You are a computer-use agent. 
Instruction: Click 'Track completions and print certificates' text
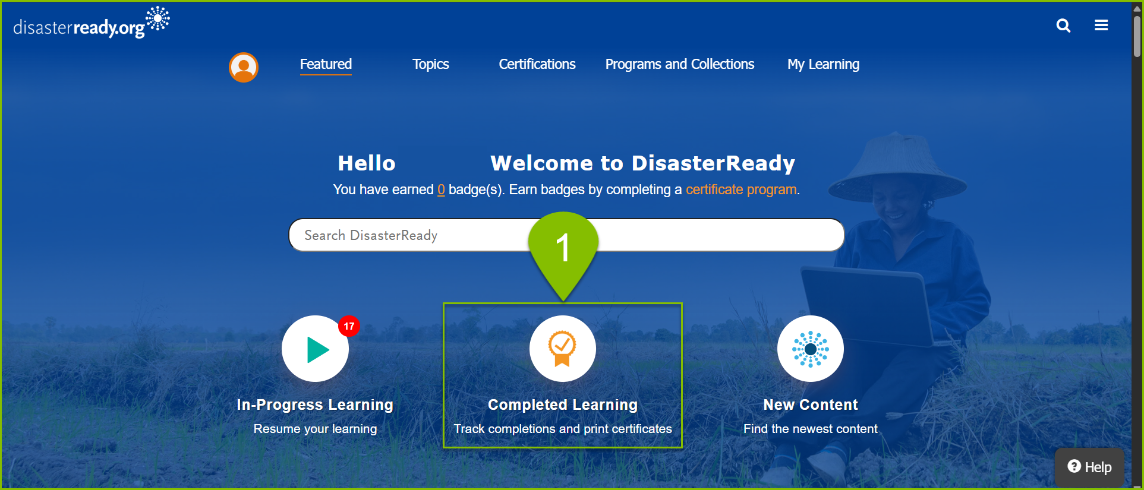pyautogui.click(x=563, y=429)
